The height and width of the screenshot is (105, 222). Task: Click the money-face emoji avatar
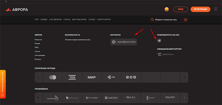167,9
